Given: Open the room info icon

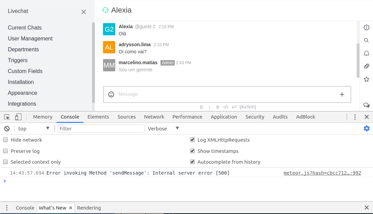Looking at the screenshot, I should 366,28.
